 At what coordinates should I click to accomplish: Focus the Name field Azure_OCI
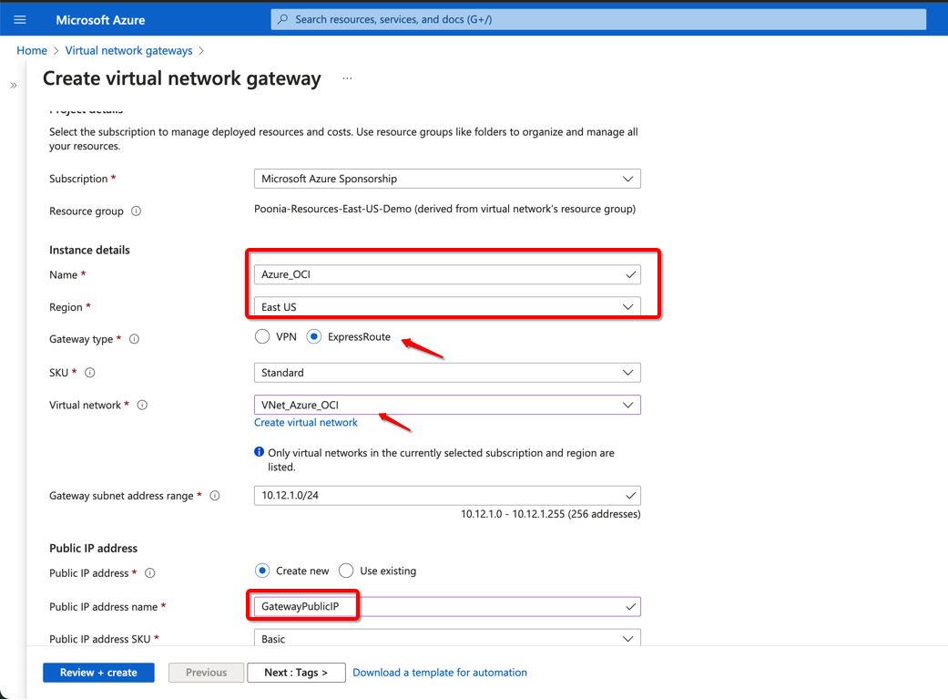click(447, 274)
